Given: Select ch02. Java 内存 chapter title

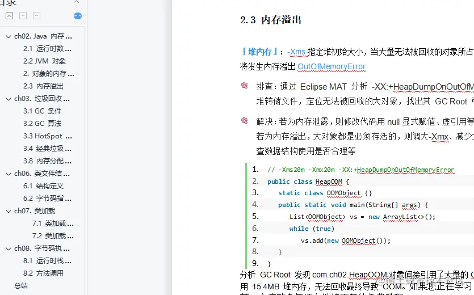Looking at the screenshot, I should tap(43, 36).
